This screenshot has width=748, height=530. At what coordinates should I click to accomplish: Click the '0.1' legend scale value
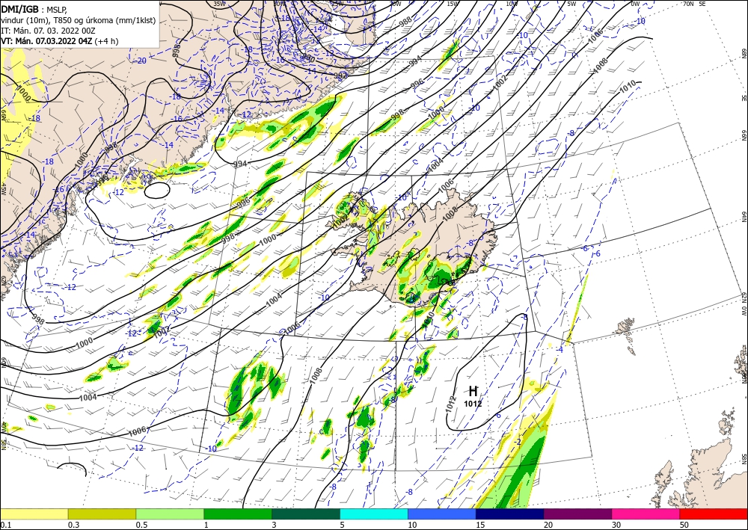click(x=4, y=525)
